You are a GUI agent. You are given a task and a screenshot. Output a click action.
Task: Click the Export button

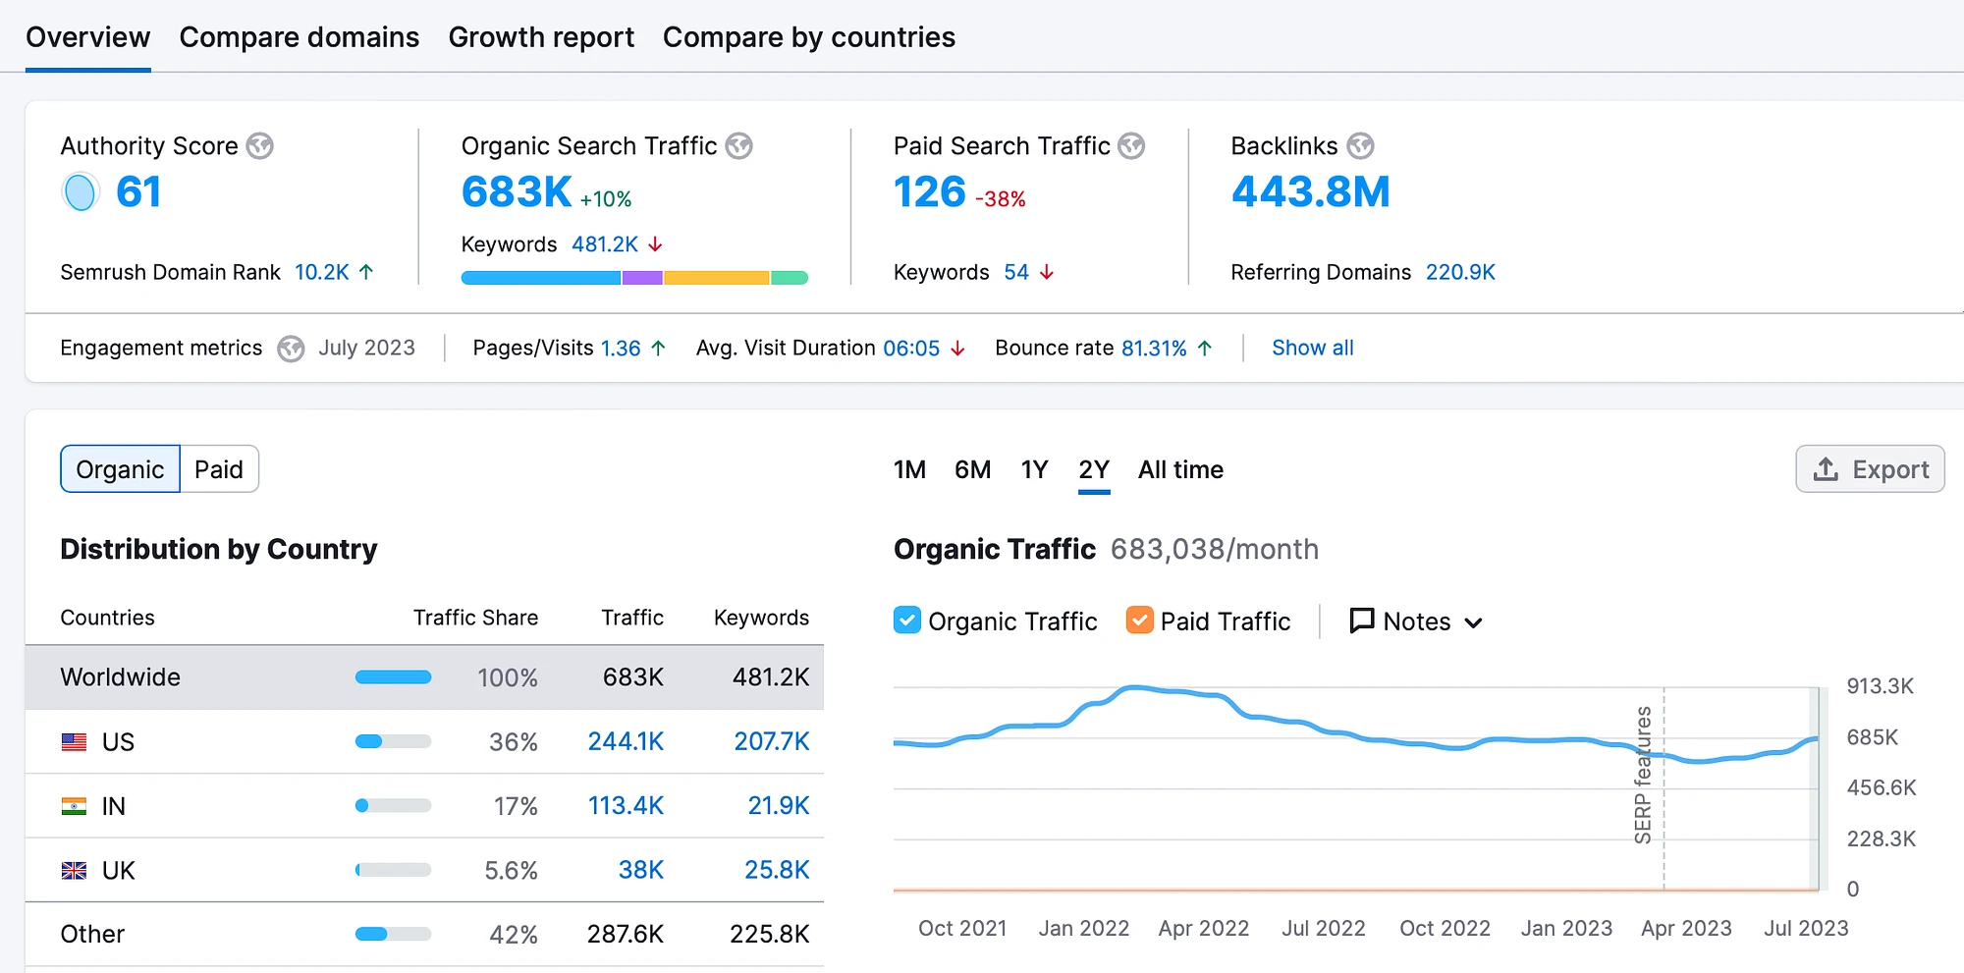coord(1870,469)
